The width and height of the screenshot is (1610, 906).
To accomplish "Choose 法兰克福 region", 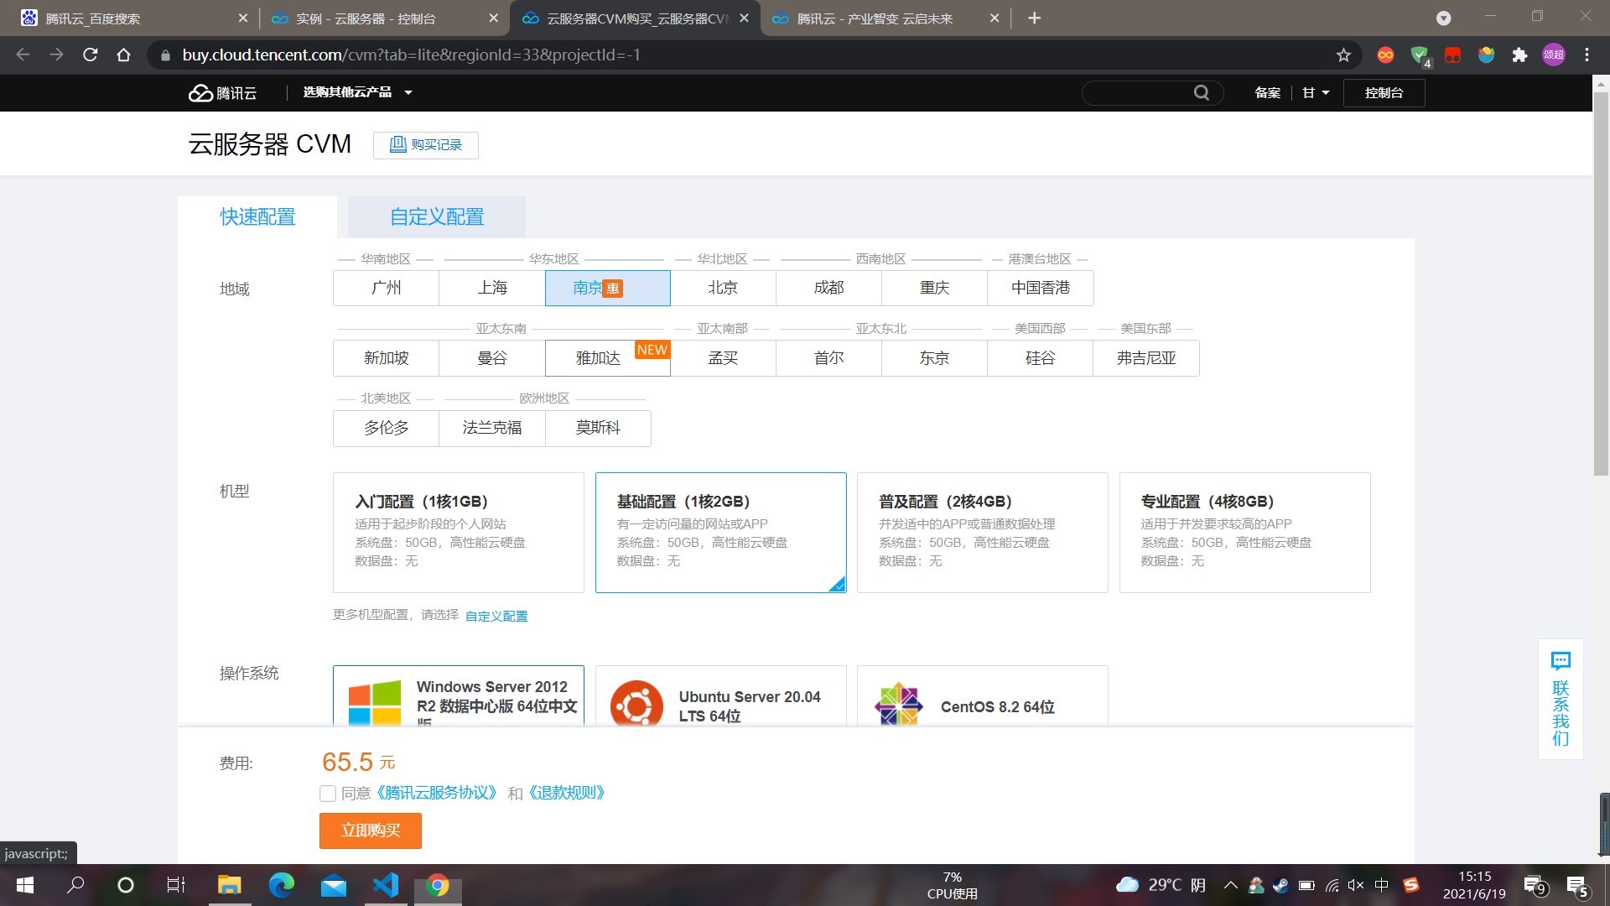I will (x=492, y=428).
